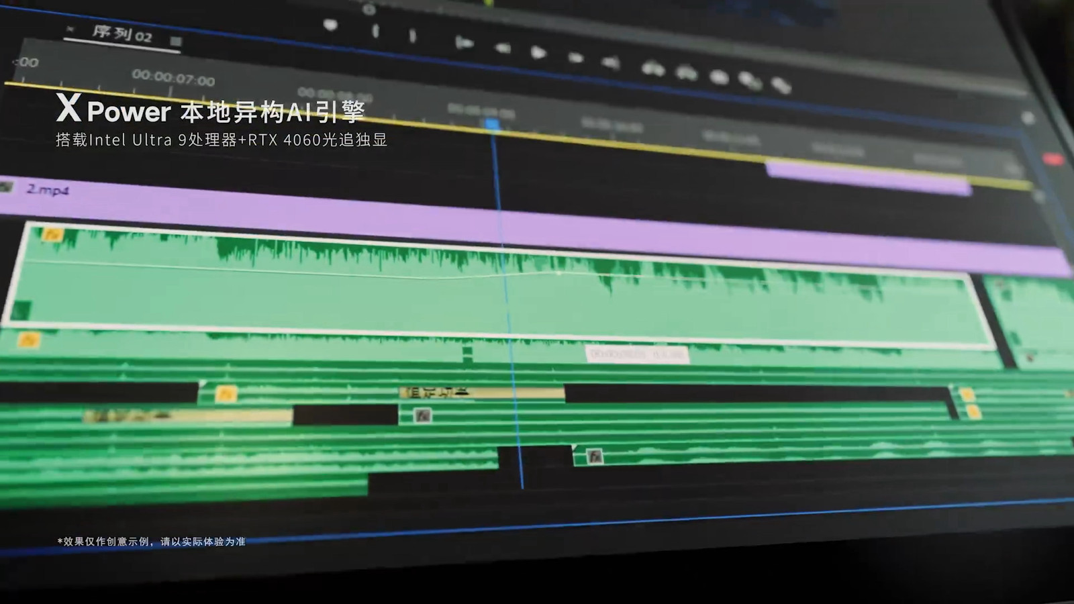Click the gray fx badge on the lowest audio clip
1074x604 pixels.
594,457
